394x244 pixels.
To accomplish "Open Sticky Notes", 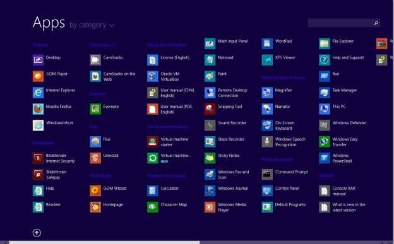I will pos(222,158).
